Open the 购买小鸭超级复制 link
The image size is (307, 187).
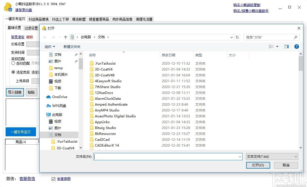click(247, 5)
